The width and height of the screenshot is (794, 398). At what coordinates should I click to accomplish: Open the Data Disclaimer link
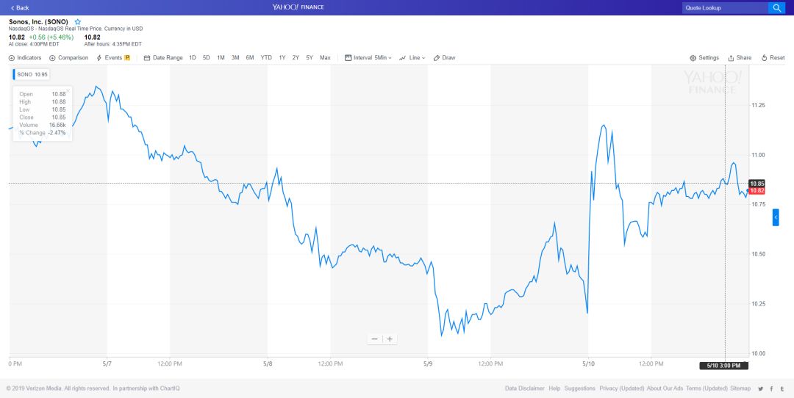click(x=524, y=388)
